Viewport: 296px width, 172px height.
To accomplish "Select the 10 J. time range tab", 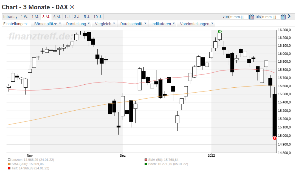I will click(98, 17).
